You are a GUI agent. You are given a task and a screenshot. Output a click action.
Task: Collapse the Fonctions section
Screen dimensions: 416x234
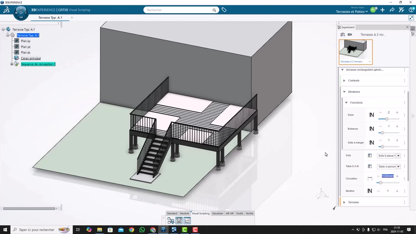click(346, 102)
